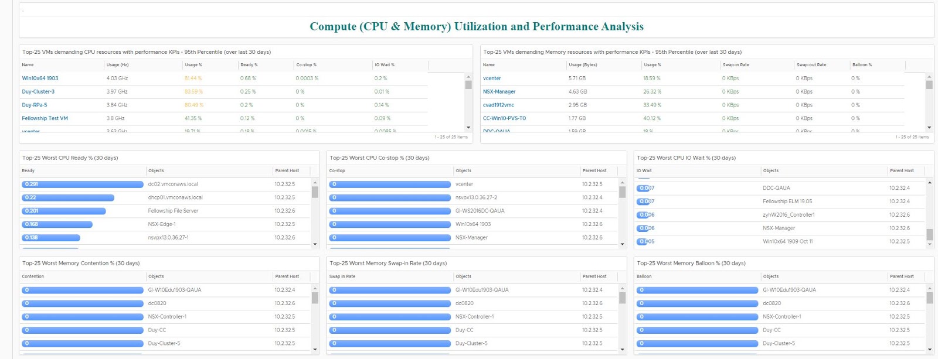Sort CPU table by Ready % column
This screenshot has width=938, height=359.
(249, 65)
